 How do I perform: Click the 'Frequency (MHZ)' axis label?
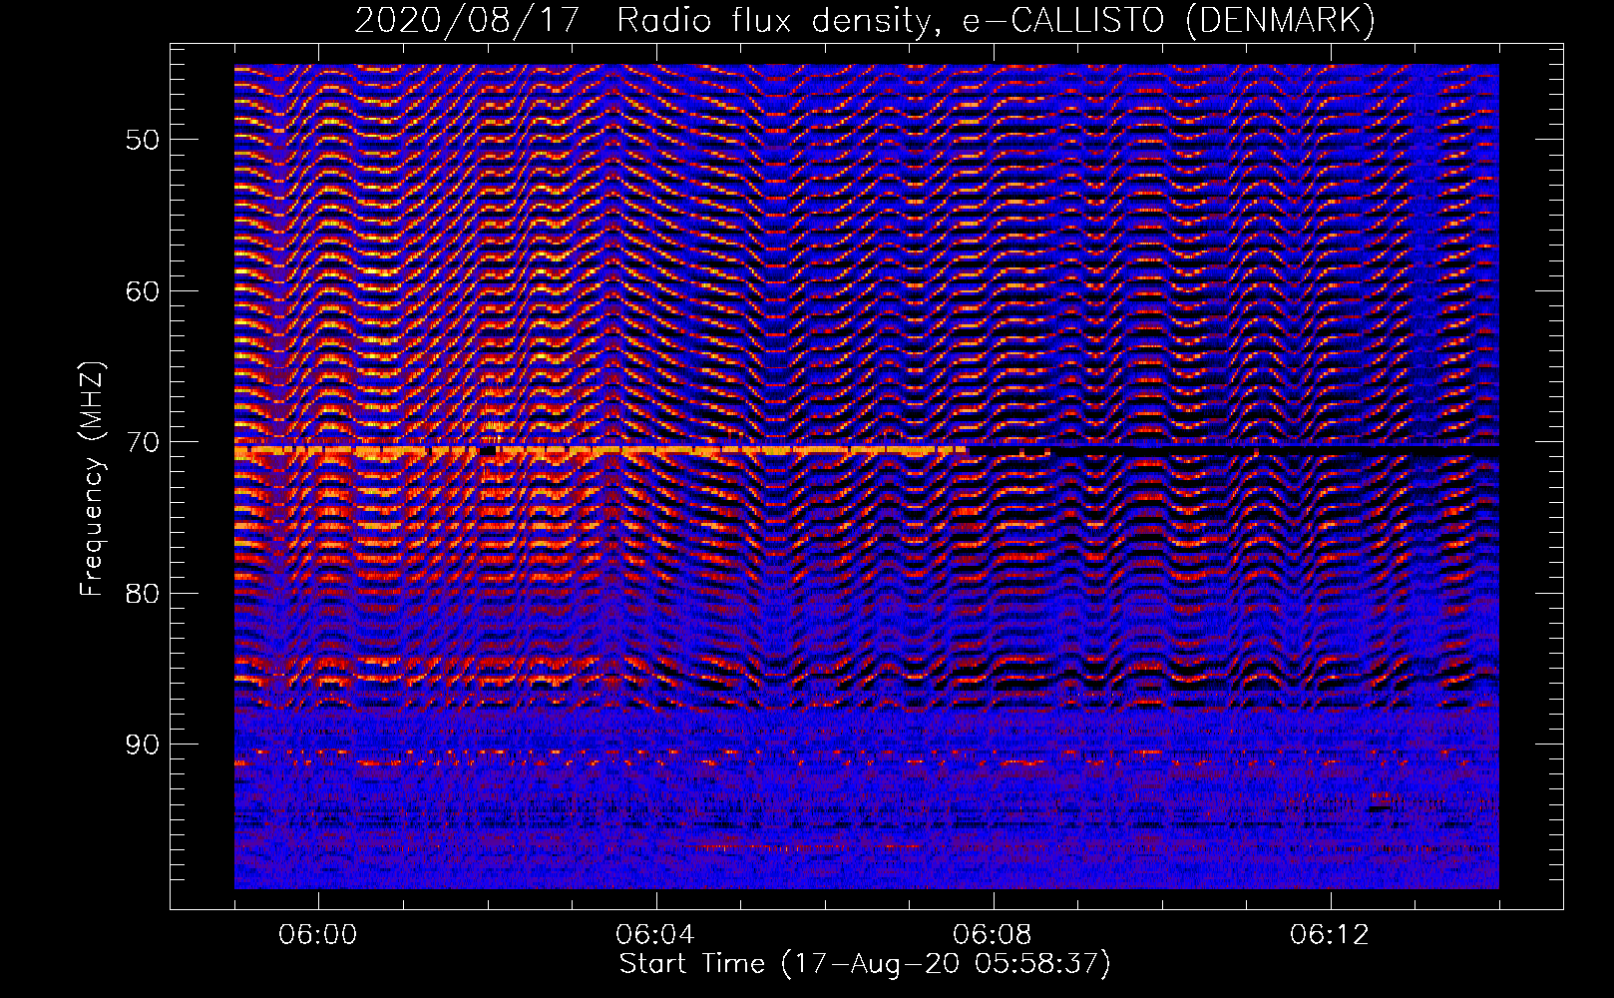point(92,479)
